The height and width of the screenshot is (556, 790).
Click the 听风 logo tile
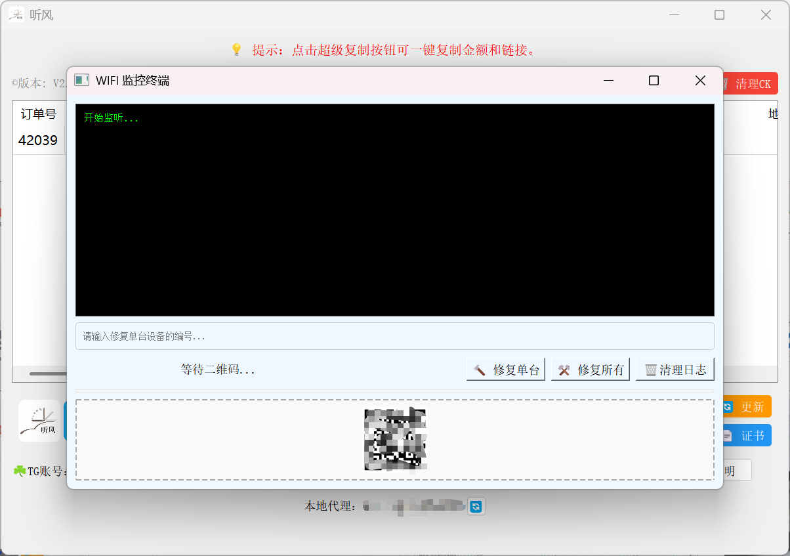(x=39, y=421)
